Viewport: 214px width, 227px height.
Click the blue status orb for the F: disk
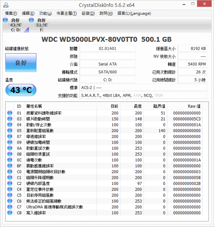[31, 20]
